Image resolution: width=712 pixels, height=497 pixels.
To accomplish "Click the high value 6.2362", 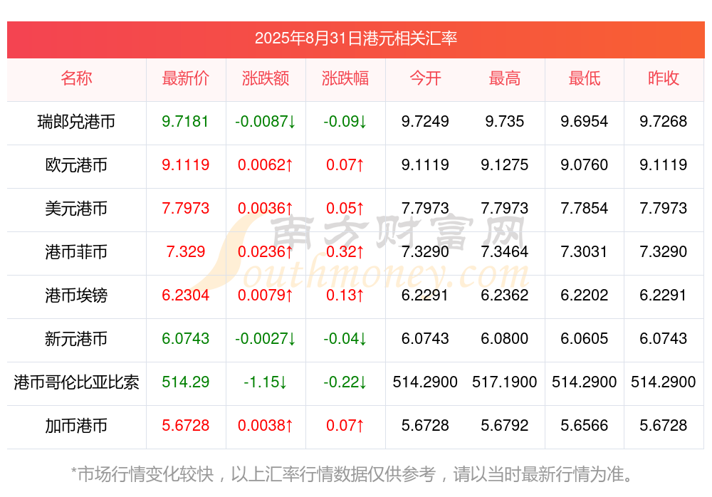I will [x=505, y=295].
